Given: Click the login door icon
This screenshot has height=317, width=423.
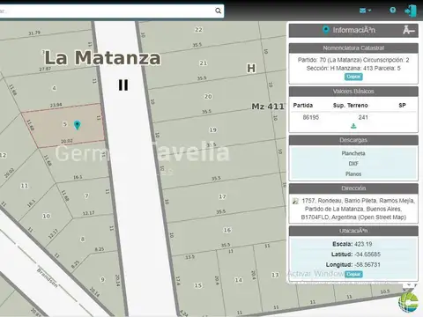Looking at the screenshot, I should (x=411, y=11).
